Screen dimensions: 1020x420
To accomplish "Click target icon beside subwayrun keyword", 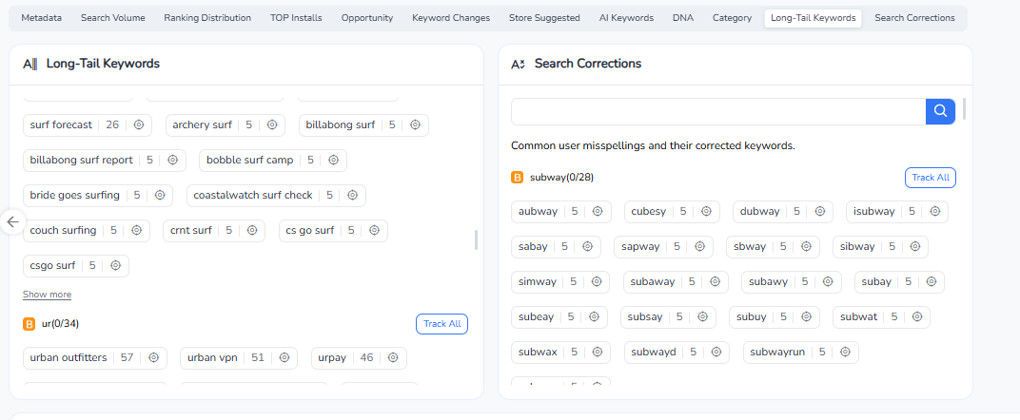I will coord(845,353).
